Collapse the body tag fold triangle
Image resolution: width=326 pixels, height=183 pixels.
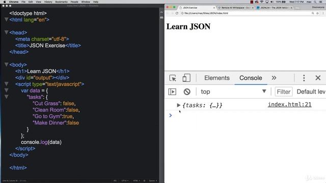tap(7, 65)
